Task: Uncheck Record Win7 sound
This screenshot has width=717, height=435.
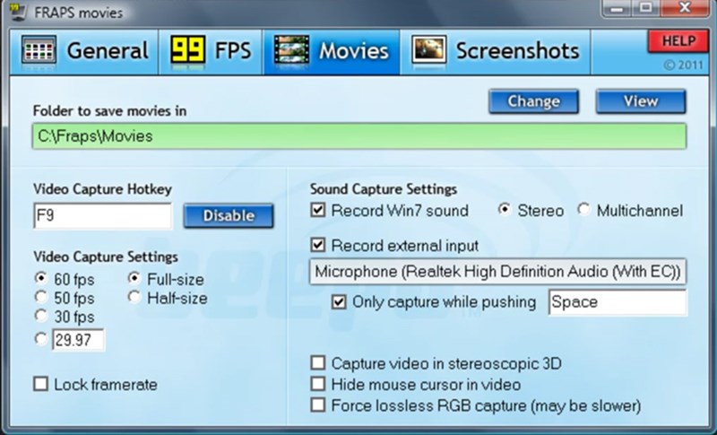Action: click(318, 211)
